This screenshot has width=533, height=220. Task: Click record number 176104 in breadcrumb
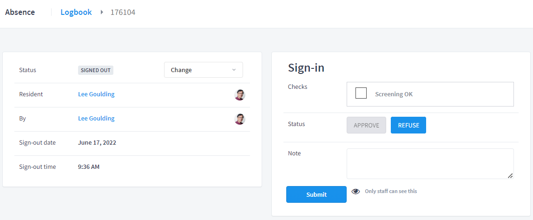coord(123,12)
